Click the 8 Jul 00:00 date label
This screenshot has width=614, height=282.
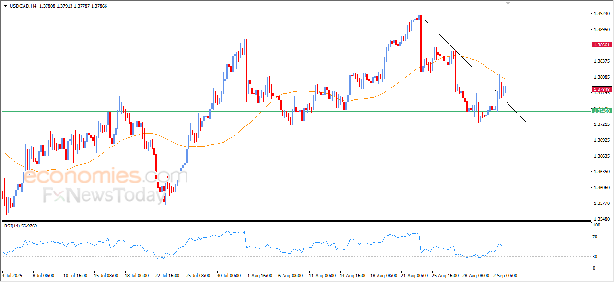43,276
